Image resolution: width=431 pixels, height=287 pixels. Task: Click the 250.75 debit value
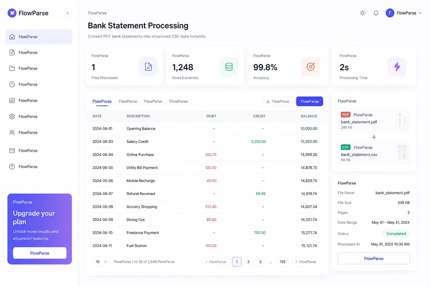211,155
